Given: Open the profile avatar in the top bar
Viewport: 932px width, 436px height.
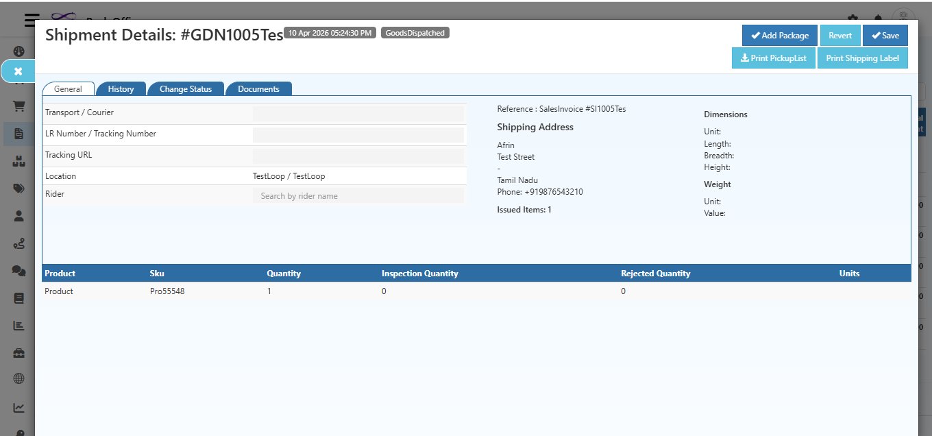Looking at the screenshot, I should pos(903,15).
